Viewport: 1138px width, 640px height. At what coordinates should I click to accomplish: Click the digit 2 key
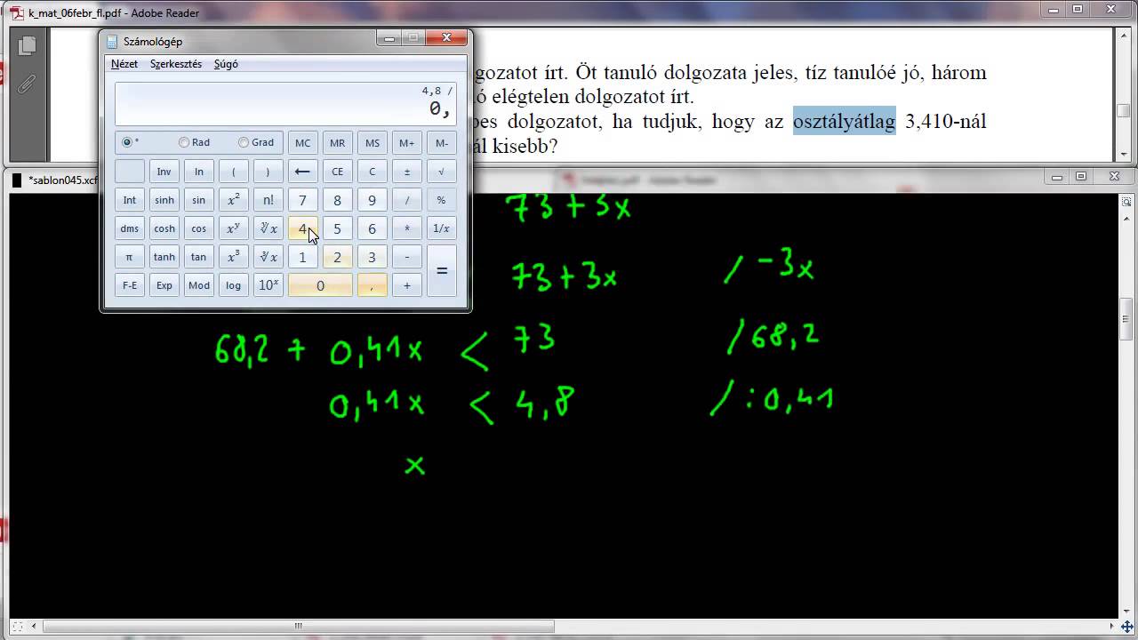(x=337, y=257)
